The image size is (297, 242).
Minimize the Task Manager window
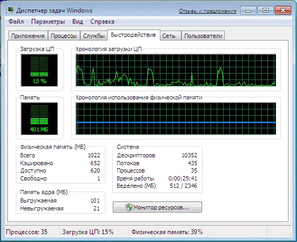tap(248, 11)
